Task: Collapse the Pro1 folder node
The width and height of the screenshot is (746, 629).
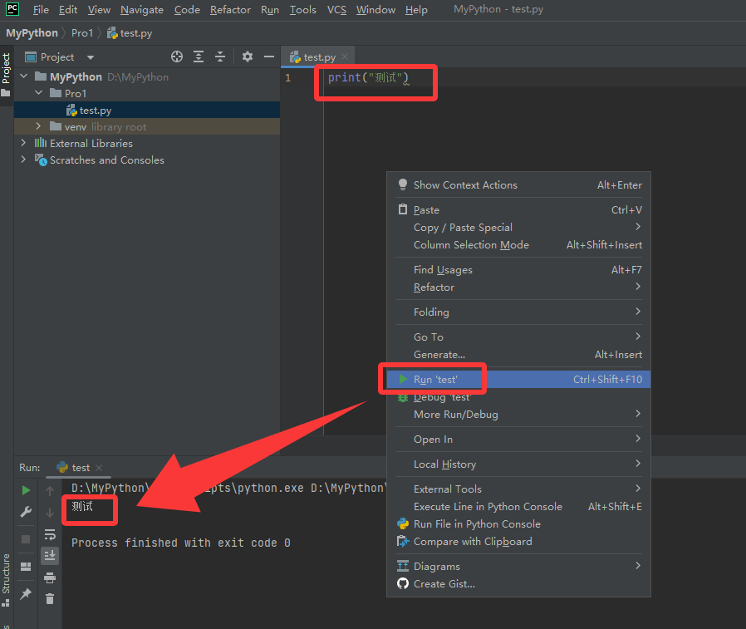Action: pos(39,93)
